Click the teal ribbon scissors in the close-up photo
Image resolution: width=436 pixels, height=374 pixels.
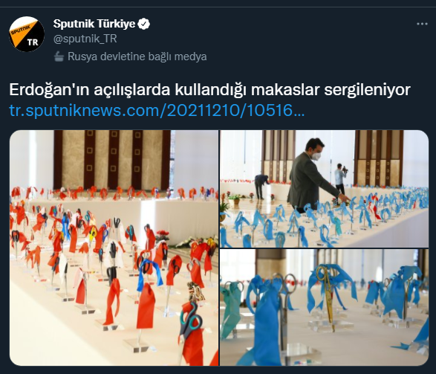[232, 306]
